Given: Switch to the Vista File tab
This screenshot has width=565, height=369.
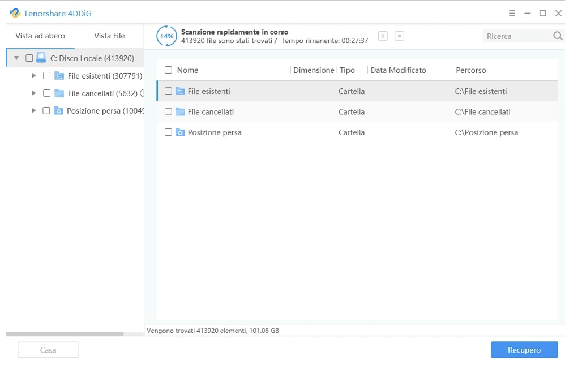Looking at the screenshot, I should click(109, 35).
